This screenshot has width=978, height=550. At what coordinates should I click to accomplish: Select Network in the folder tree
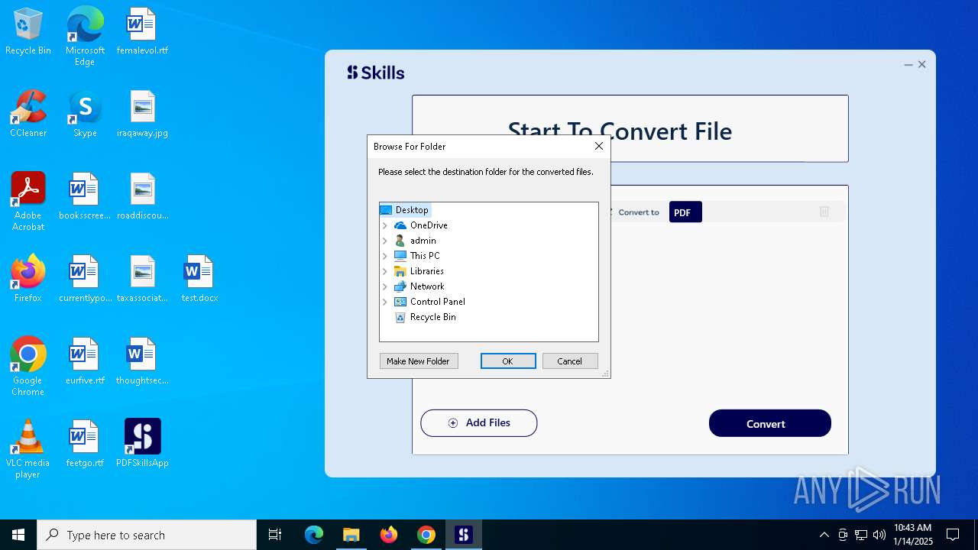pos(419,286)
